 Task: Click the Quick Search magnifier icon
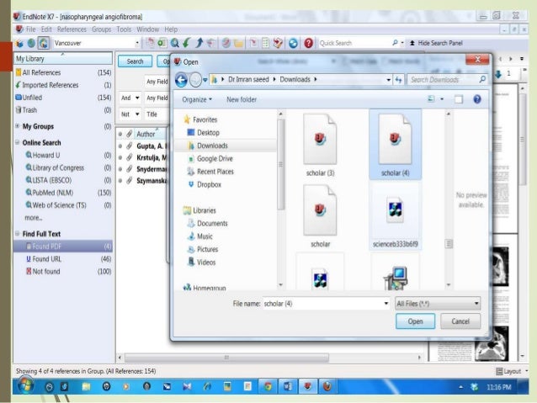coord(395,43)
